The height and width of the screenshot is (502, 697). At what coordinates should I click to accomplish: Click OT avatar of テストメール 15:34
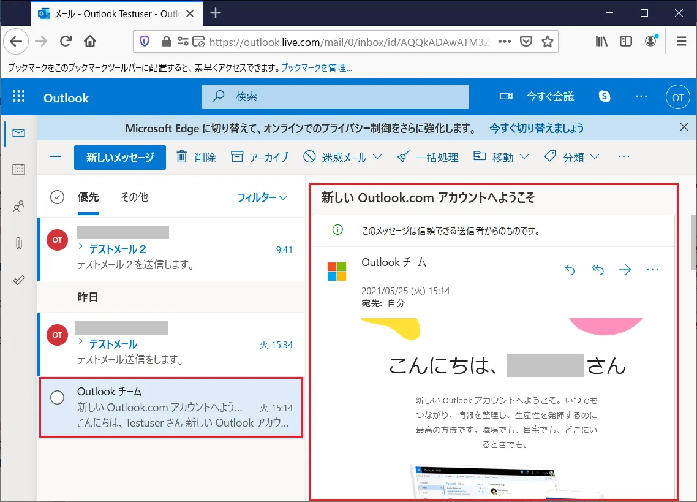pos(58,335)
